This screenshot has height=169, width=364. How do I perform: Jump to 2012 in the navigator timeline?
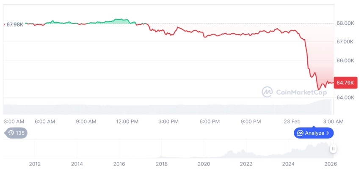[35, 164]
